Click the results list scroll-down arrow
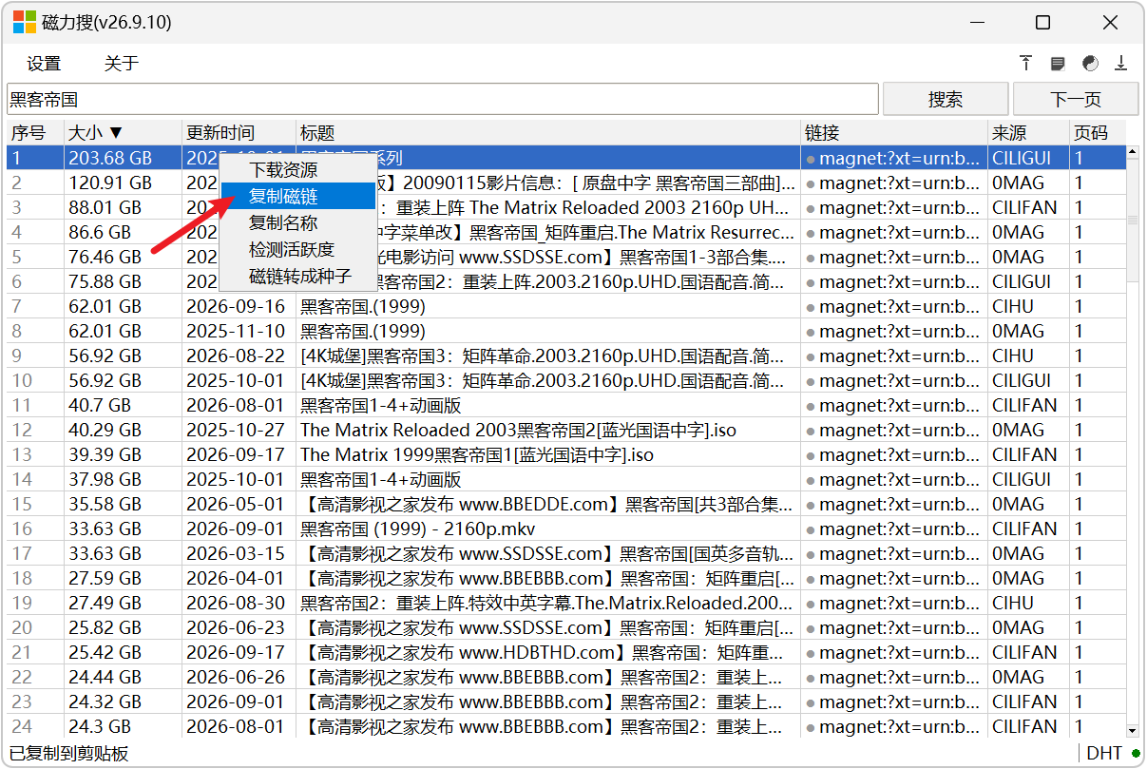This screenshot has width=1147, height=769. click(x=1132, y=730)
